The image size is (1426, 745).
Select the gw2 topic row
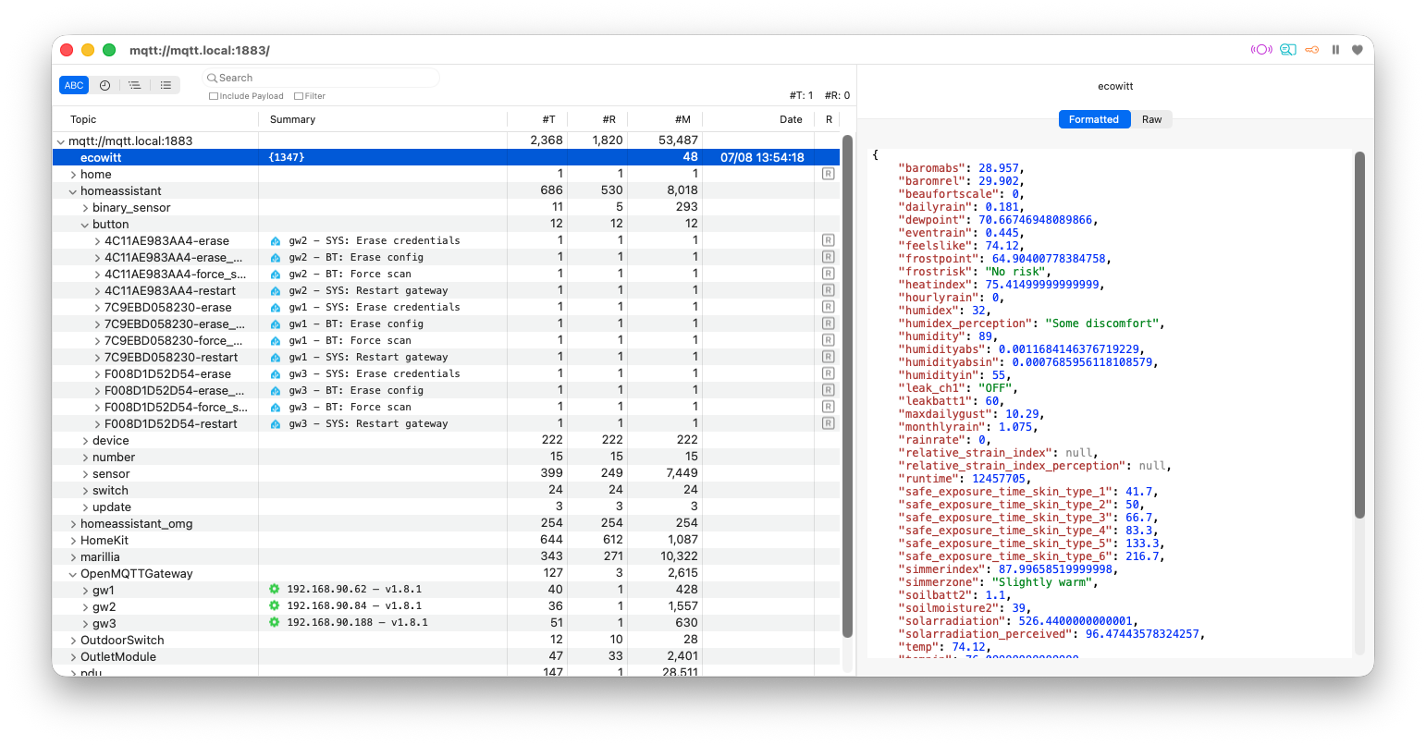tap(446, 607)
